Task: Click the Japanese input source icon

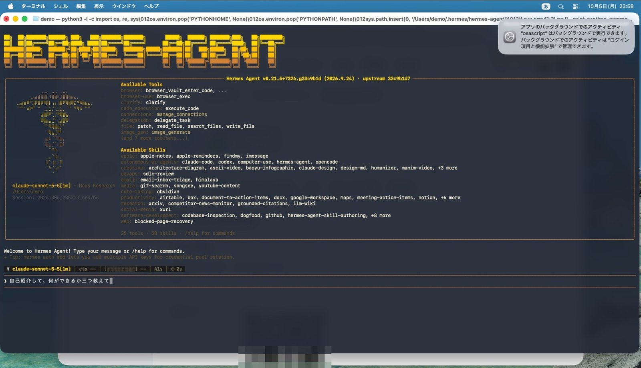Action: pos(546,6)
